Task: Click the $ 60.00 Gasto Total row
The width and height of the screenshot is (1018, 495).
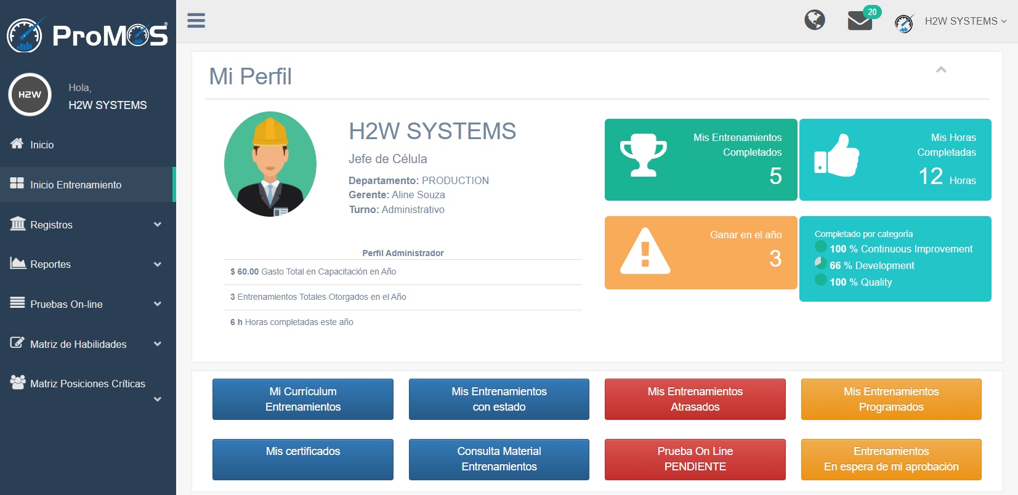Action: [x=403, y=272]
